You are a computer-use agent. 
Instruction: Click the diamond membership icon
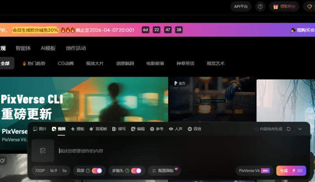[x=309, y=7]
